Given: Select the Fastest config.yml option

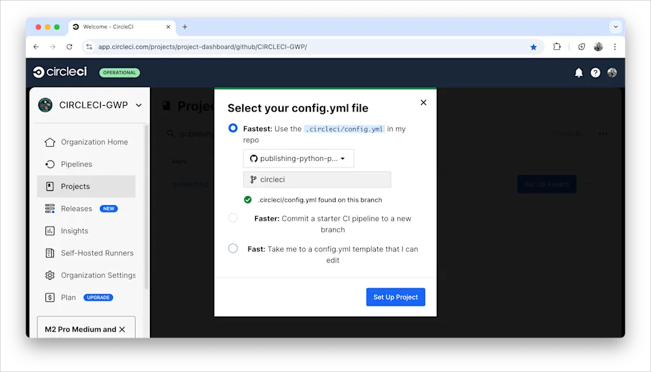Looking at the screenshot, I should tap(233, 129).
